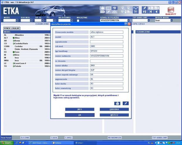Open the GR. GL. dropdown
The width and height of the screenshot is (182, 145).
[x=43, y=20]
